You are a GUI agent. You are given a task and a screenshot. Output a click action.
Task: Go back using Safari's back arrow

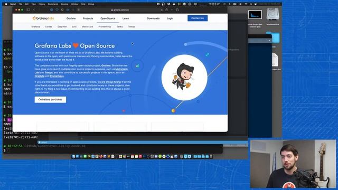(34, 9)
